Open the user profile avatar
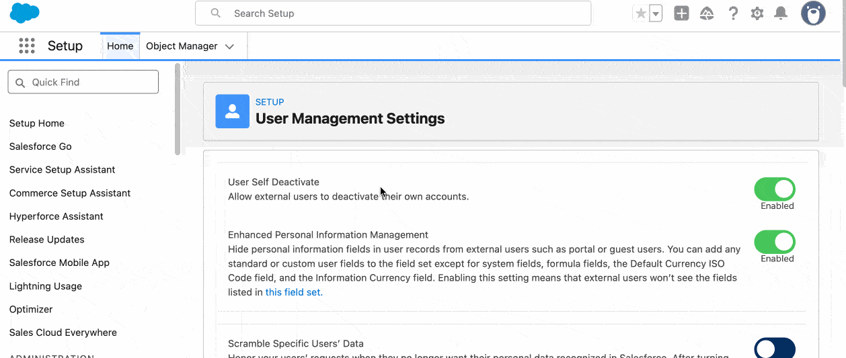This screenshot has width=846, height=358. click(x=813, y=13)
